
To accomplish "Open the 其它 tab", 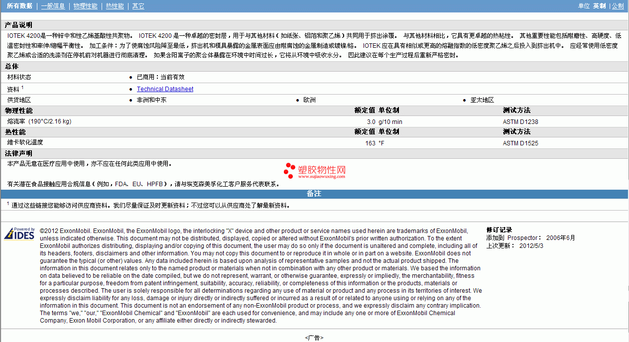I will pyautogui.click(x=138, y=6).
